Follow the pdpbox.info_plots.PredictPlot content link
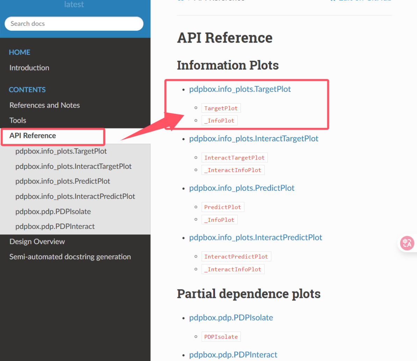 pos(242,188)
